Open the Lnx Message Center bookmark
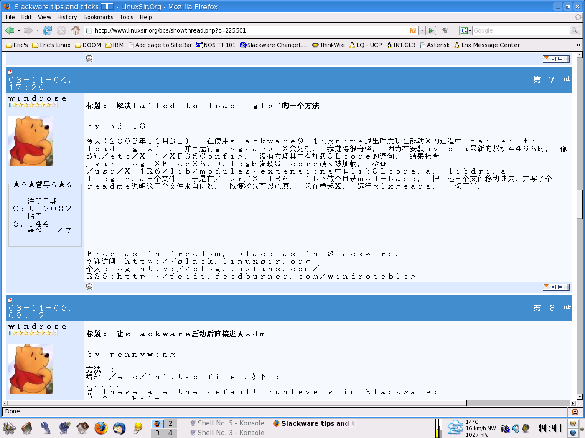 coord(487,45)
